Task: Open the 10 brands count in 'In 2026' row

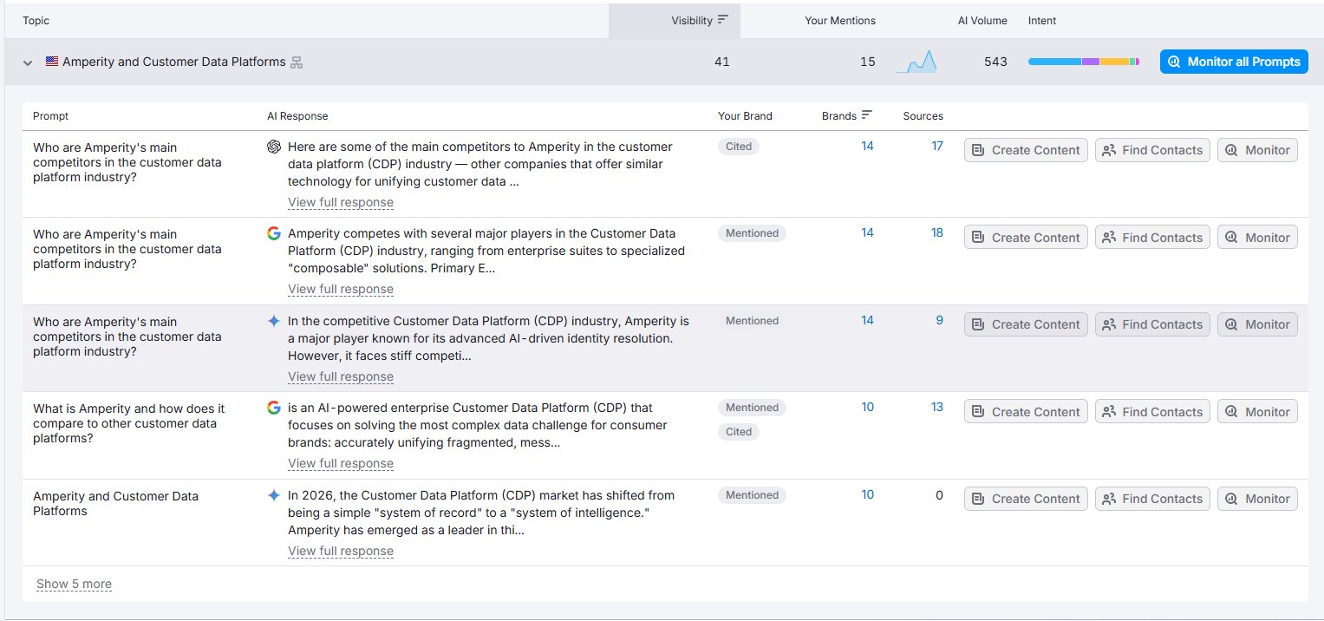Action: tap(867, 494)
